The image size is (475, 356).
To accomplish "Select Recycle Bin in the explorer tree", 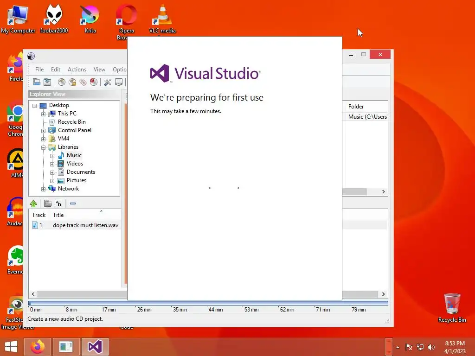I will pyautogui.click(x=72, y=122).
